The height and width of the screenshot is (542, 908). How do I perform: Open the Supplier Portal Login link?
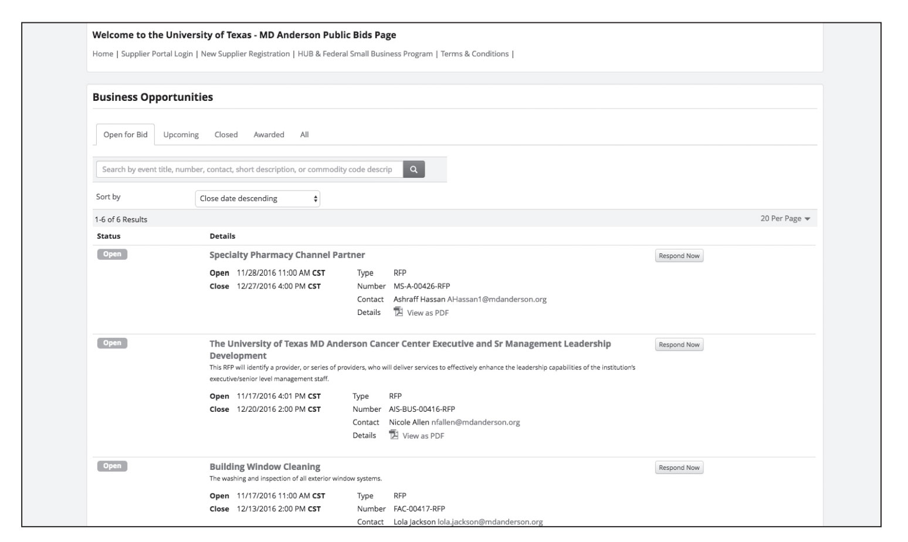pyautogui.click(x=157, y=53)
